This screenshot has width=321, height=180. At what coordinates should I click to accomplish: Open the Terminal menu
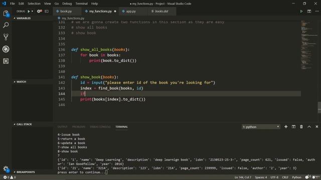[81, 3]
